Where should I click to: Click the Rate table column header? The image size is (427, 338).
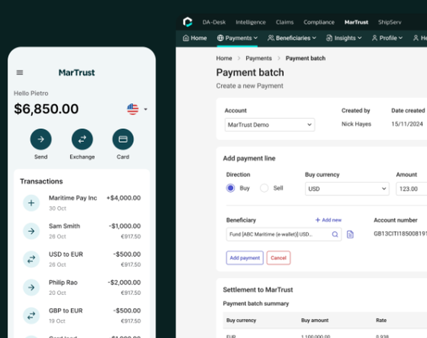[x=381, y=321]
